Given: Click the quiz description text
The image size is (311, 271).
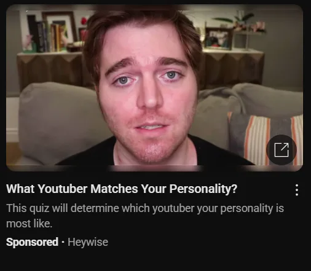Looking at the screenshot, I should coord(145,216).
